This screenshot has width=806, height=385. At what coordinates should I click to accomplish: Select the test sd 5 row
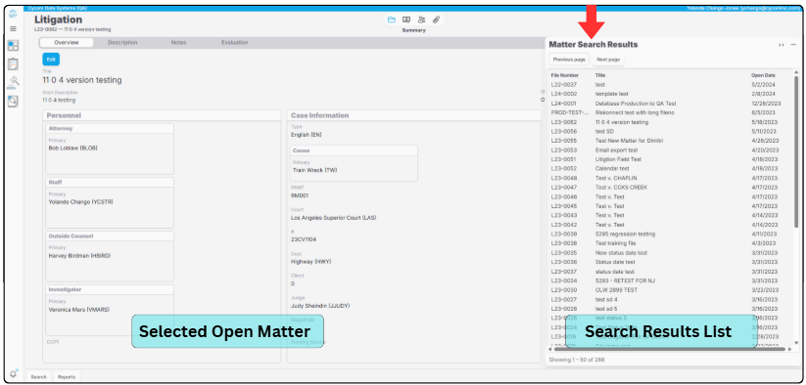pos(671,309)
